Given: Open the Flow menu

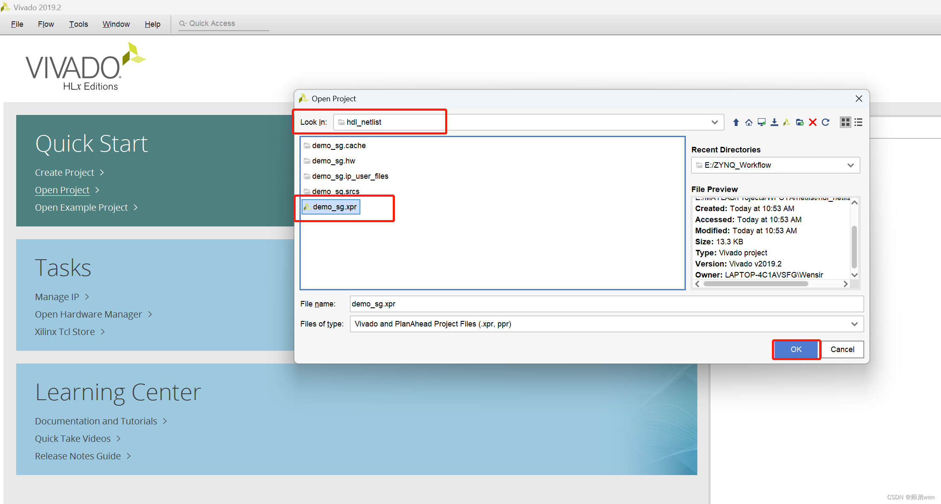Looking at the screenshot, I should pyautogui.click(x=46, y=24).
